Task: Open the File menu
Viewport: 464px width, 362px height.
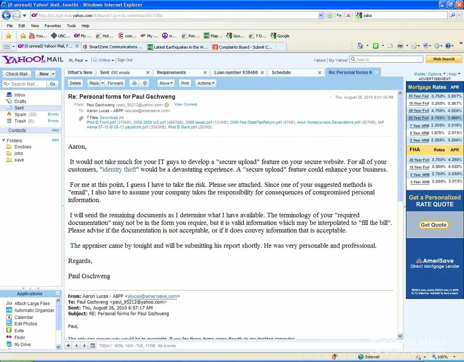Action: [x=10, y=26]
